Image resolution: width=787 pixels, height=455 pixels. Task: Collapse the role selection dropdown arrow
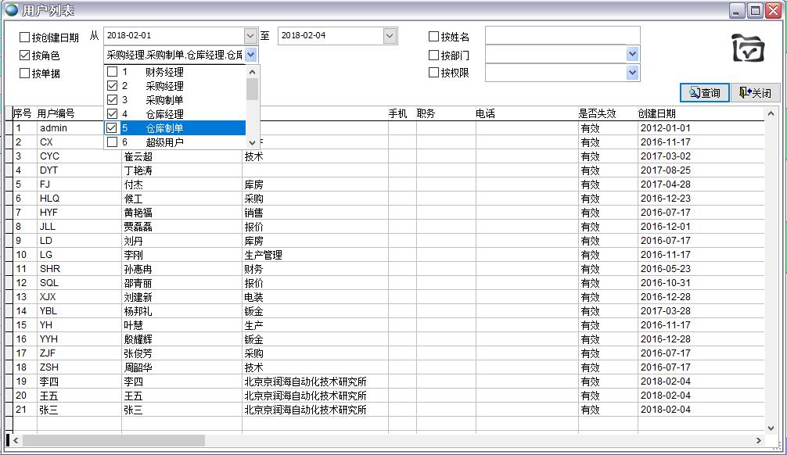[x=251, y=55]
